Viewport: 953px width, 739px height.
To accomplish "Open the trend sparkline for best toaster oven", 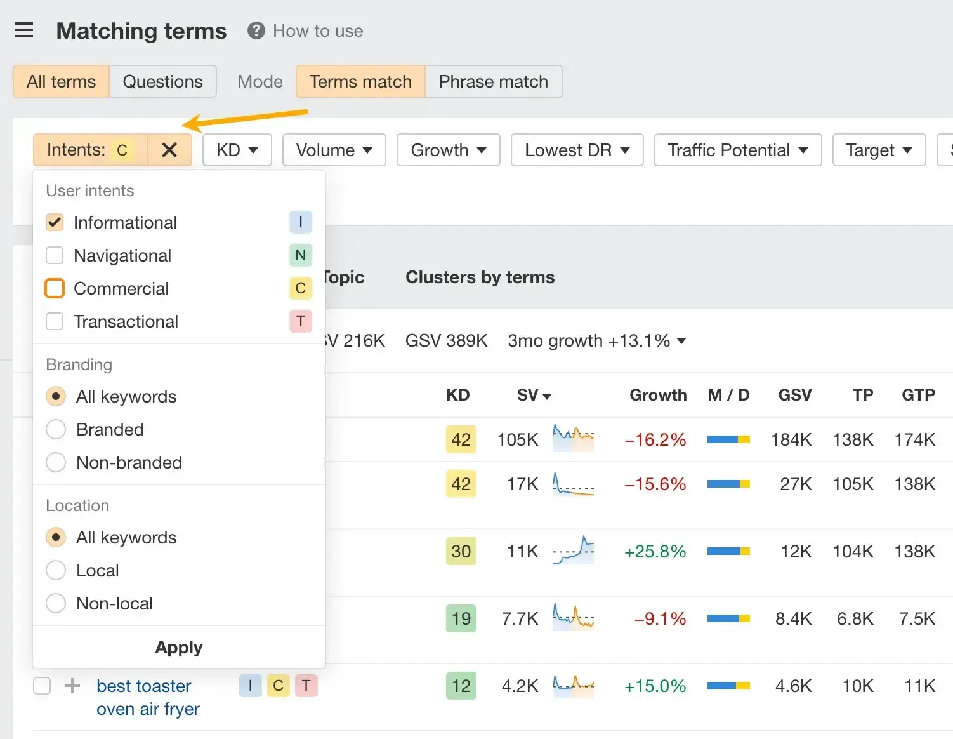I will click(573, 686).
